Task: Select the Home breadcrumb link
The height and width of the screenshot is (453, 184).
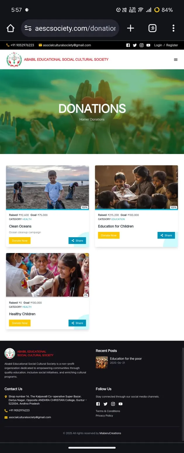Action: click(x=84, y=119)
